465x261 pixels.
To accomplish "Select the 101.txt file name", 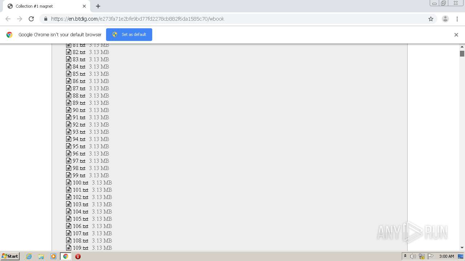I will (80, 190).
